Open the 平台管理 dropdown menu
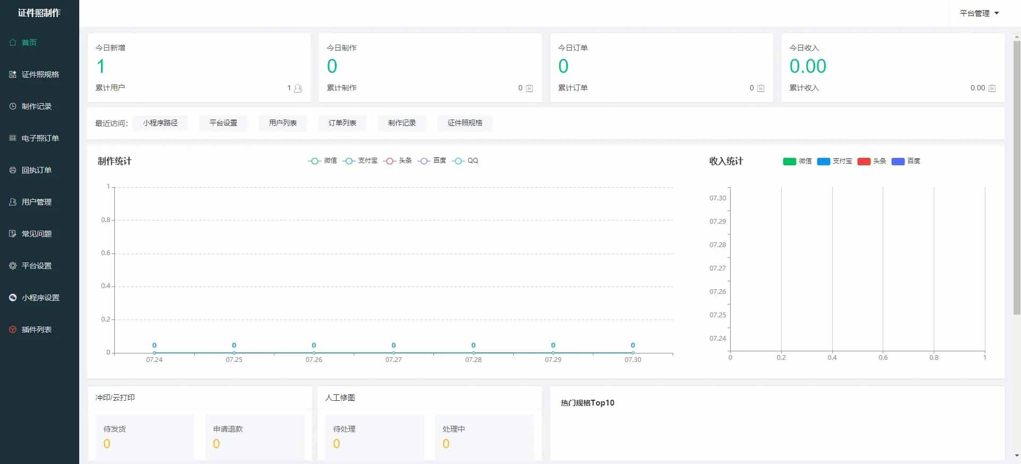Image resolution: width=1021 pixels, height=464 pixels. [979, 13]
